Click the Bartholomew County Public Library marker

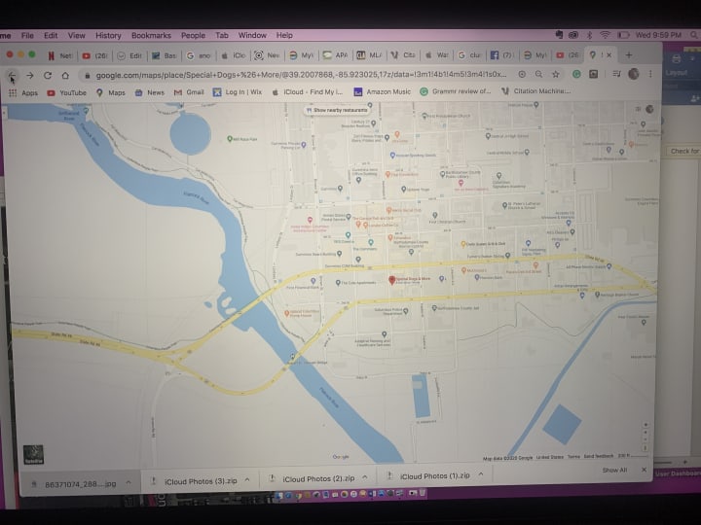[x=442, y=174]
